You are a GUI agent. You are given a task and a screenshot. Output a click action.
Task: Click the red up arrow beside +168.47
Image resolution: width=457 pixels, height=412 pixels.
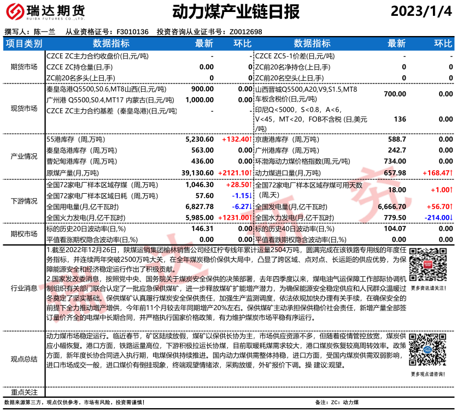(x=452, y=172)
